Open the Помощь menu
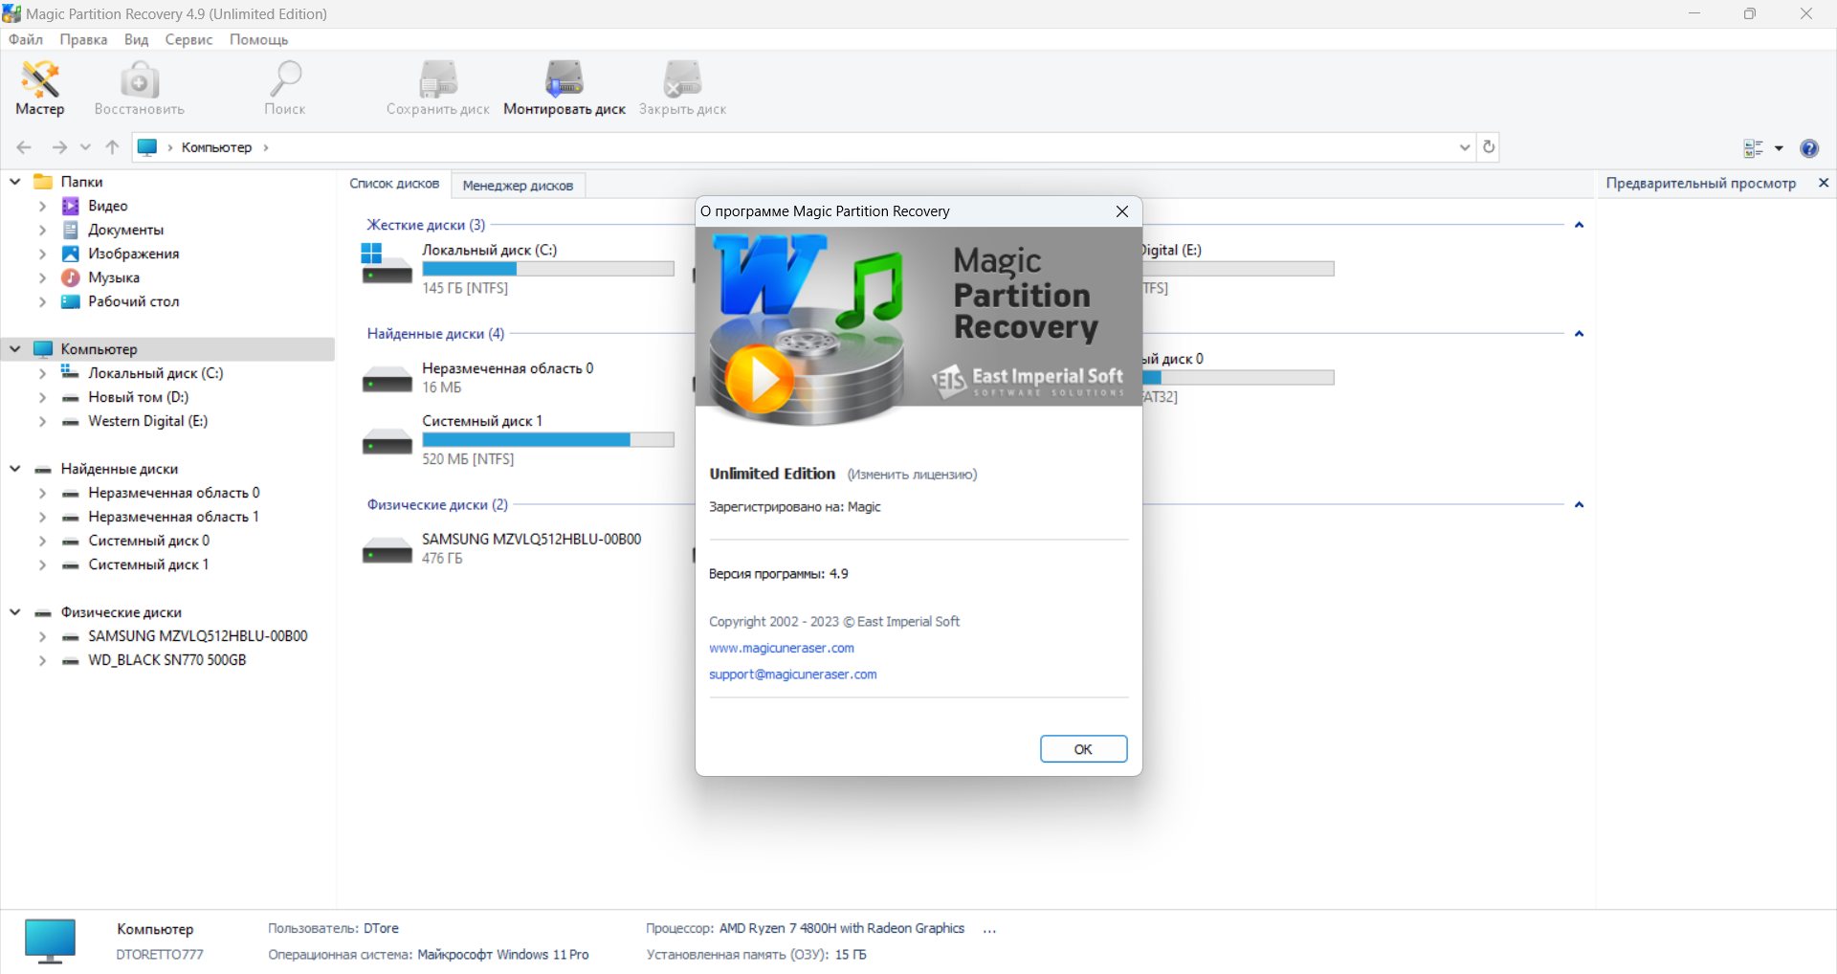This screenshot has width=1837, height=974. click(x=258, y=39)
